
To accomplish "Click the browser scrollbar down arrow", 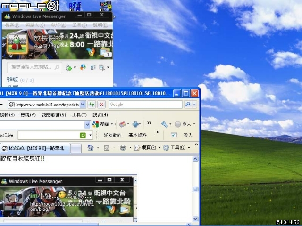I will pyautogui.click(x=195, y=219).
